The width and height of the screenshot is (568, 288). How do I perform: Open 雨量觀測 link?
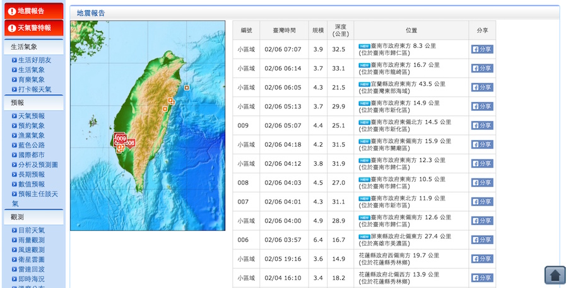pos(32,240)
